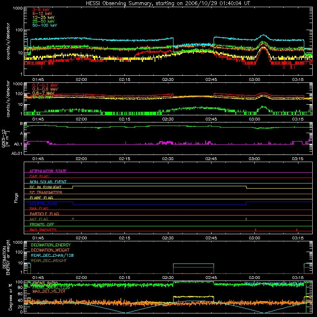Click the A0.01 tick label on GOES axis
Viewport: 317px width, 317px height.
[x=17, y=153]
